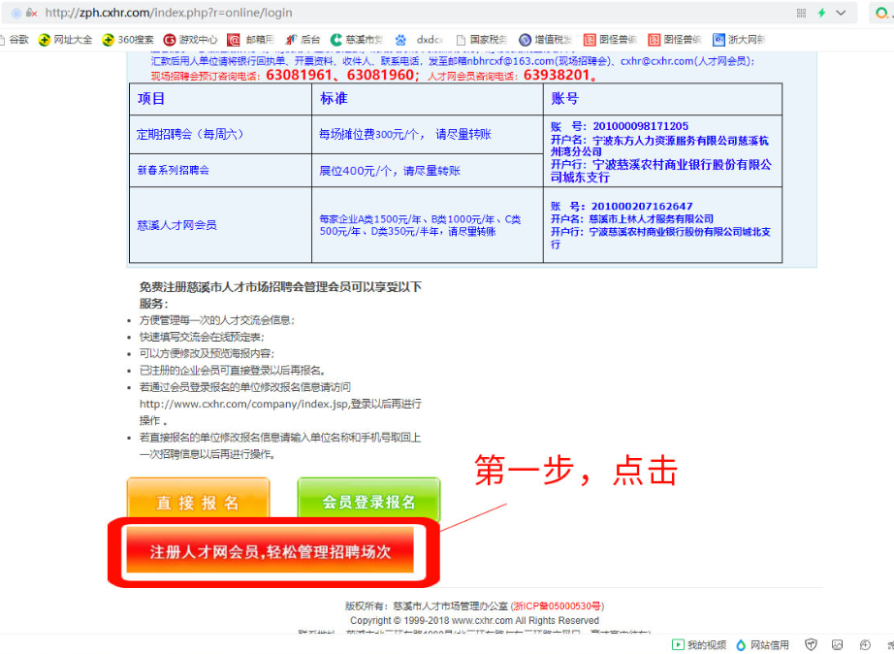Click phone number 63938201

click(x=557, y=75)
